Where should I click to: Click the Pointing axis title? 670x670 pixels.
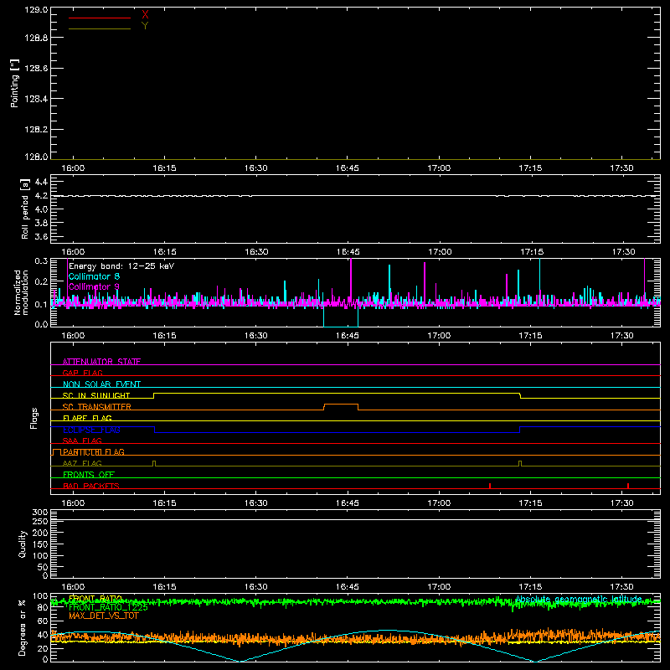(x=14, y=83)
